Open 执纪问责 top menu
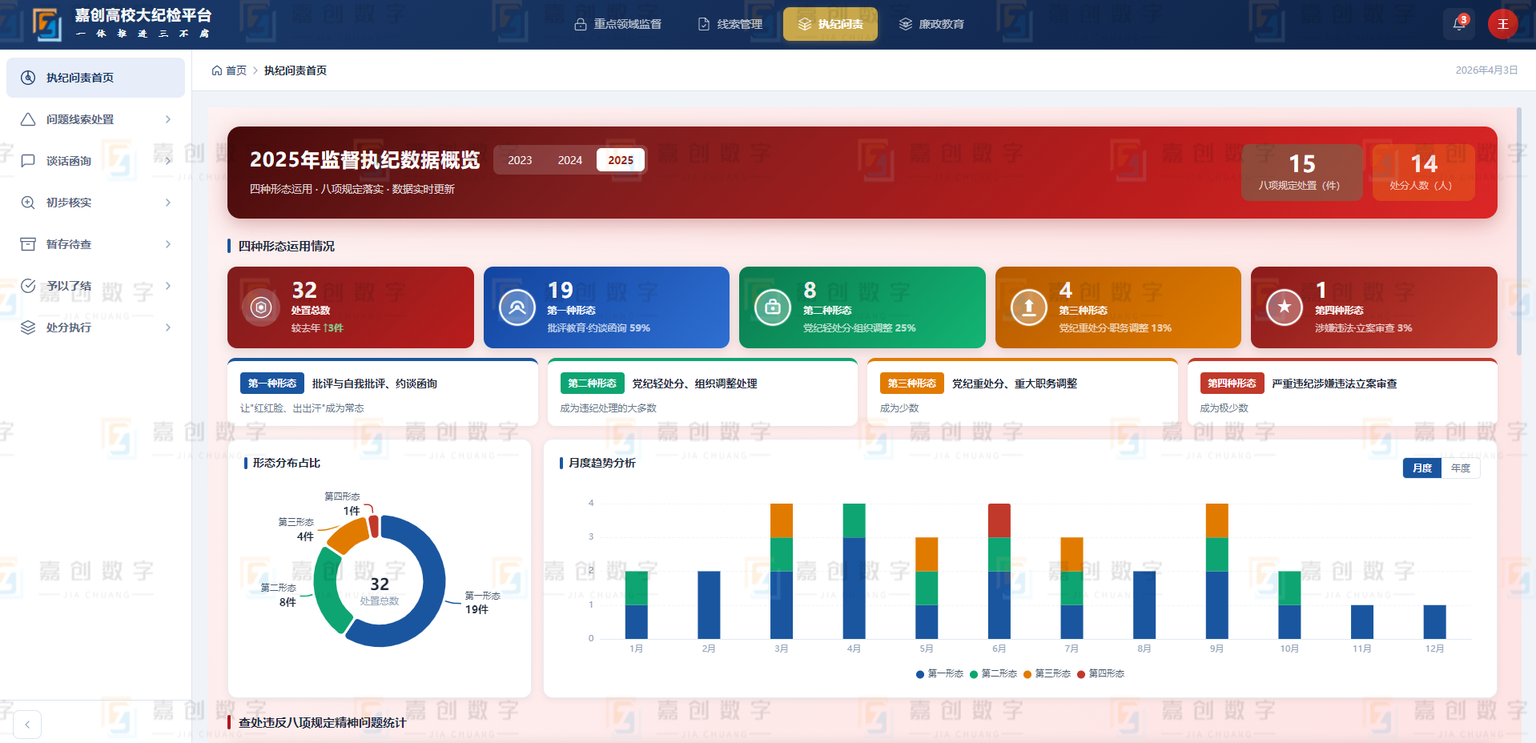The width and height of the screenshot is (1536, 743). click(x=830, y=24)
